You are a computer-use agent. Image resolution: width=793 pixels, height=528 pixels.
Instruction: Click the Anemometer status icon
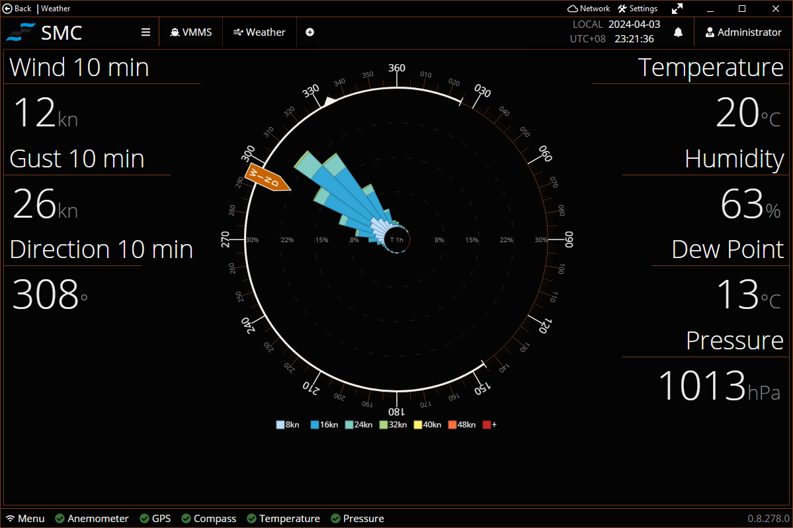pyautogui.click(x=60, y=518)
